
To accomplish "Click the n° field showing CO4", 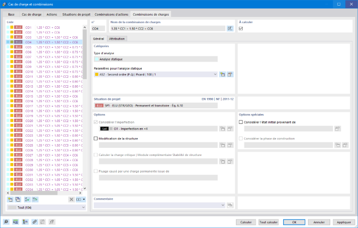I will (98, 29).
